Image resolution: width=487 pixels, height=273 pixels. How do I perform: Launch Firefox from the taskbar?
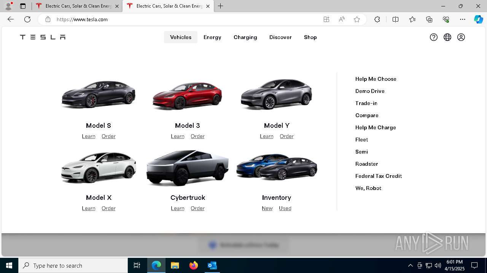click(194, 265)
